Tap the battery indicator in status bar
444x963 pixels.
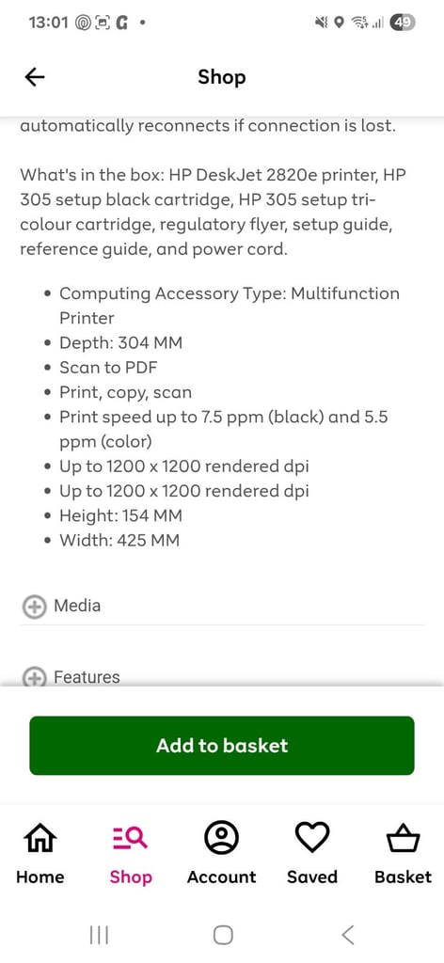(403, 23)
